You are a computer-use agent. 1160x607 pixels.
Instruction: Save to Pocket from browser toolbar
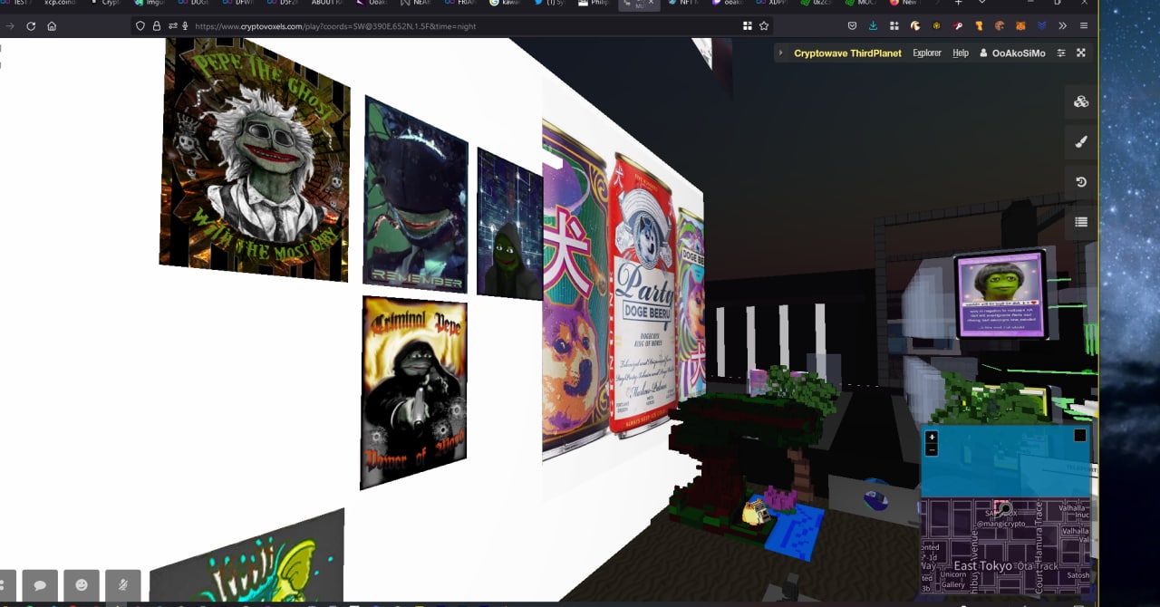[852, 26]
